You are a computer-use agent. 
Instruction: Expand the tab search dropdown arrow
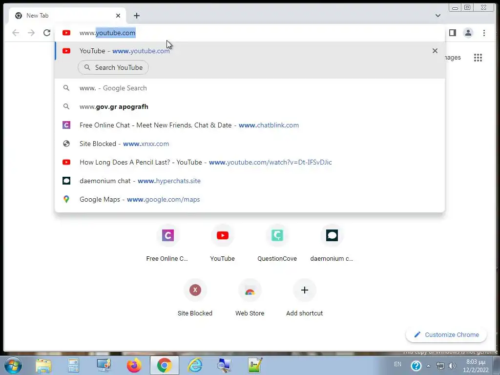(438, 16)
